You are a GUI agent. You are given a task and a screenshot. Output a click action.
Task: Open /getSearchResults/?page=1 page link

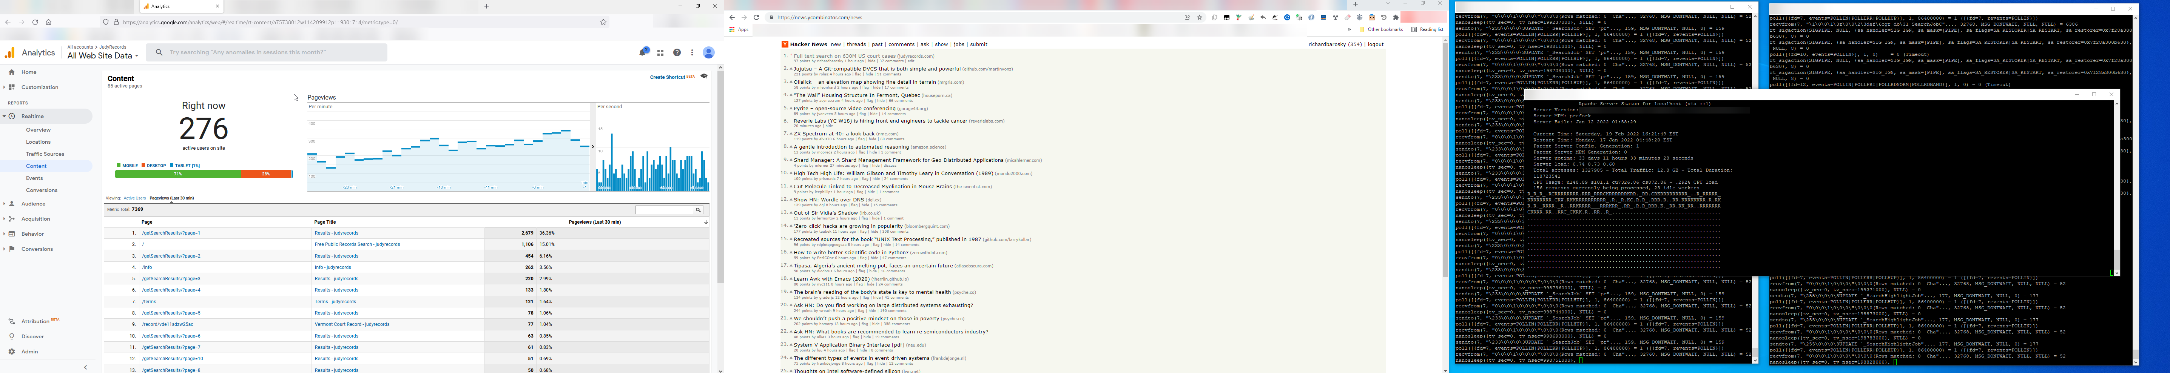pos(171,233)
